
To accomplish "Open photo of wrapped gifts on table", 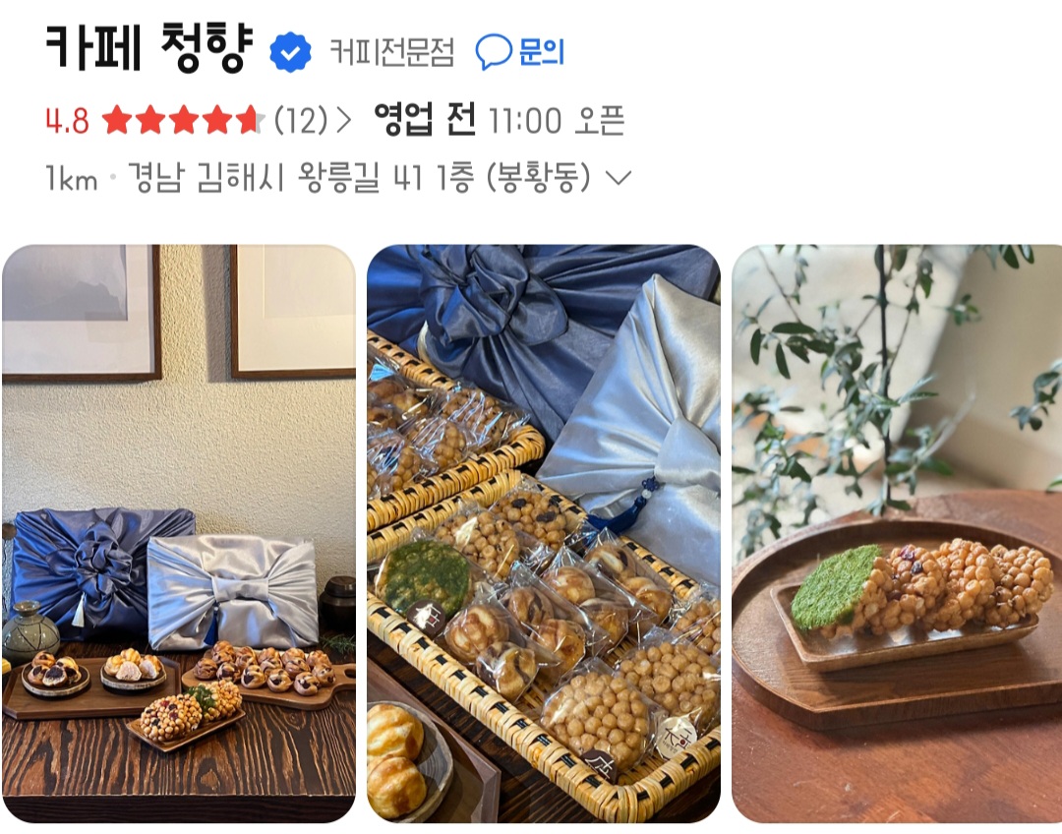I will click(x=179, y=533).
